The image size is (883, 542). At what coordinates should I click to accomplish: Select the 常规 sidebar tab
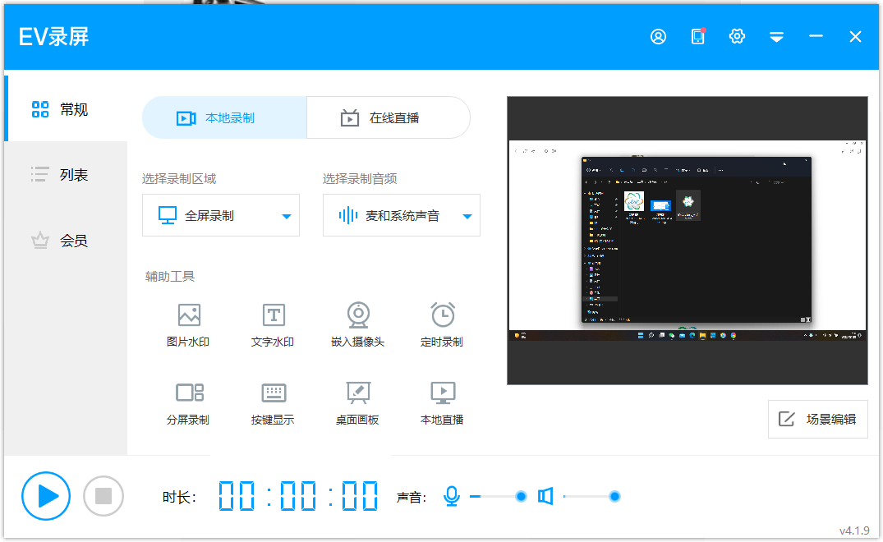pos(66,108)
